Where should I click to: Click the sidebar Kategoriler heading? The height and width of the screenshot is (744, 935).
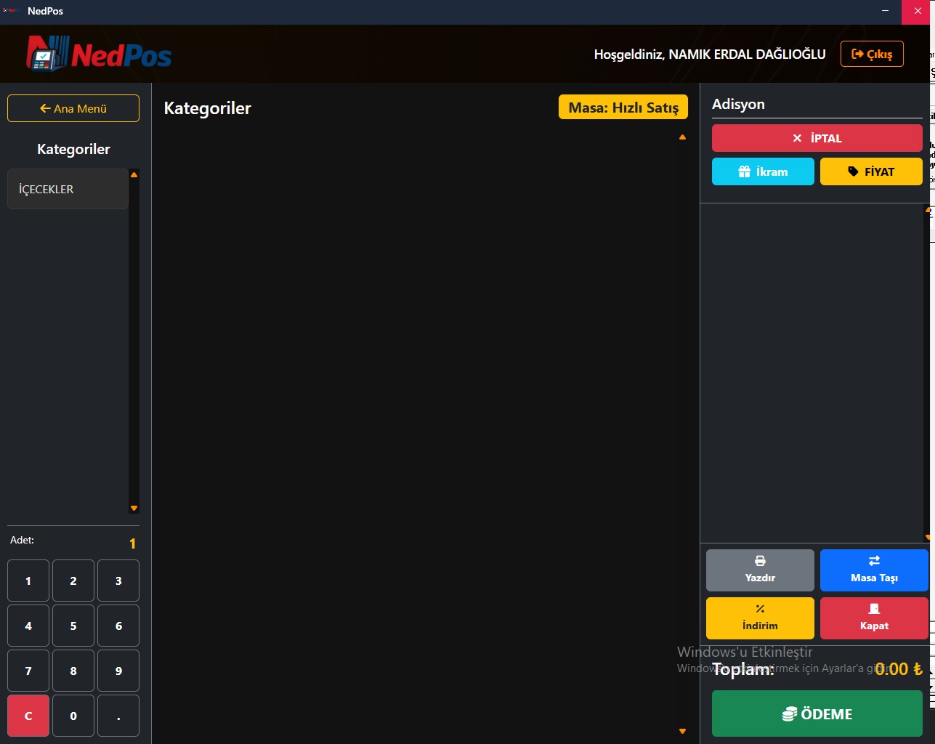coord(73,149)
